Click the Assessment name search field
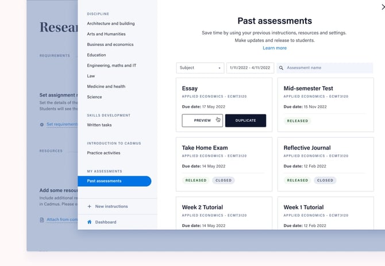 (x=325, y=68)
